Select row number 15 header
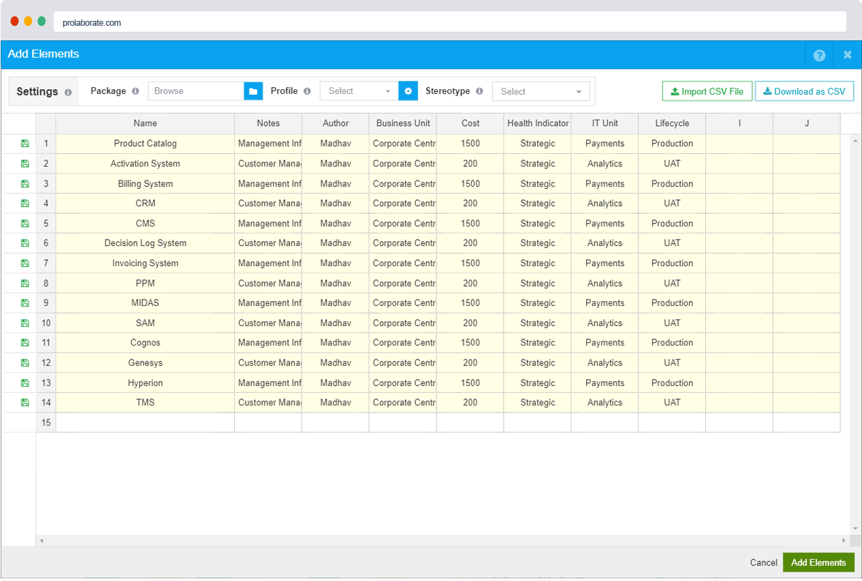862x581 pixels. pos(46,423)
